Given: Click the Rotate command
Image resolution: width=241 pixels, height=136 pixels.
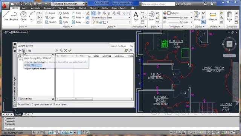Looking at the screenshot, I should point(64,13).
